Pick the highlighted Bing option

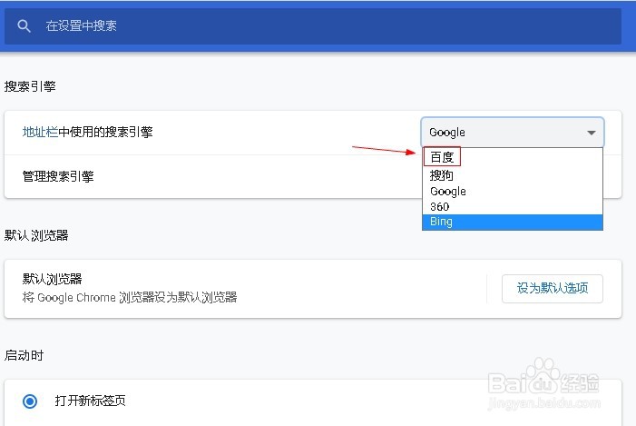tap(513, 222)
